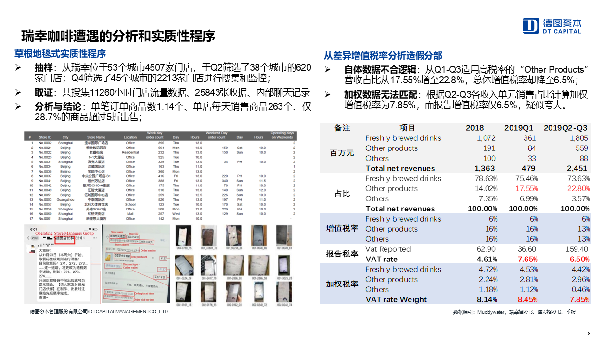Screen dimensions: 616x346
Task: Click the VAT rate Weight 7.85% cell
Action: click(x=579, y=299)
